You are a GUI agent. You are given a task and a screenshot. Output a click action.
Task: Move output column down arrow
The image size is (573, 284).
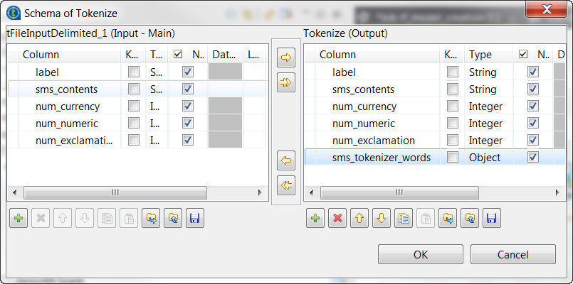click(382, 218)
